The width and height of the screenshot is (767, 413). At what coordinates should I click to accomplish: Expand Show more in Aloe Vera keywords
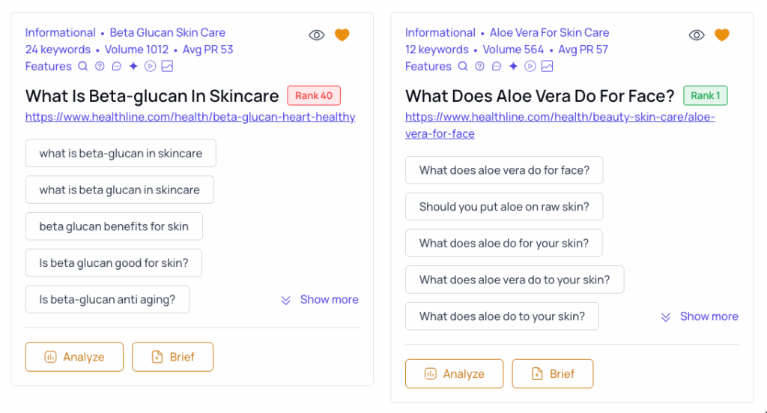click(x=700, y=316)
